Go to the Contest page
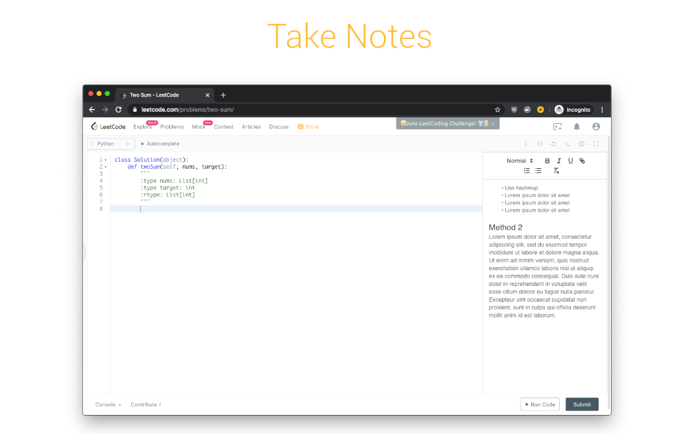This screenshot has width=694, height=434. [223, 127]
